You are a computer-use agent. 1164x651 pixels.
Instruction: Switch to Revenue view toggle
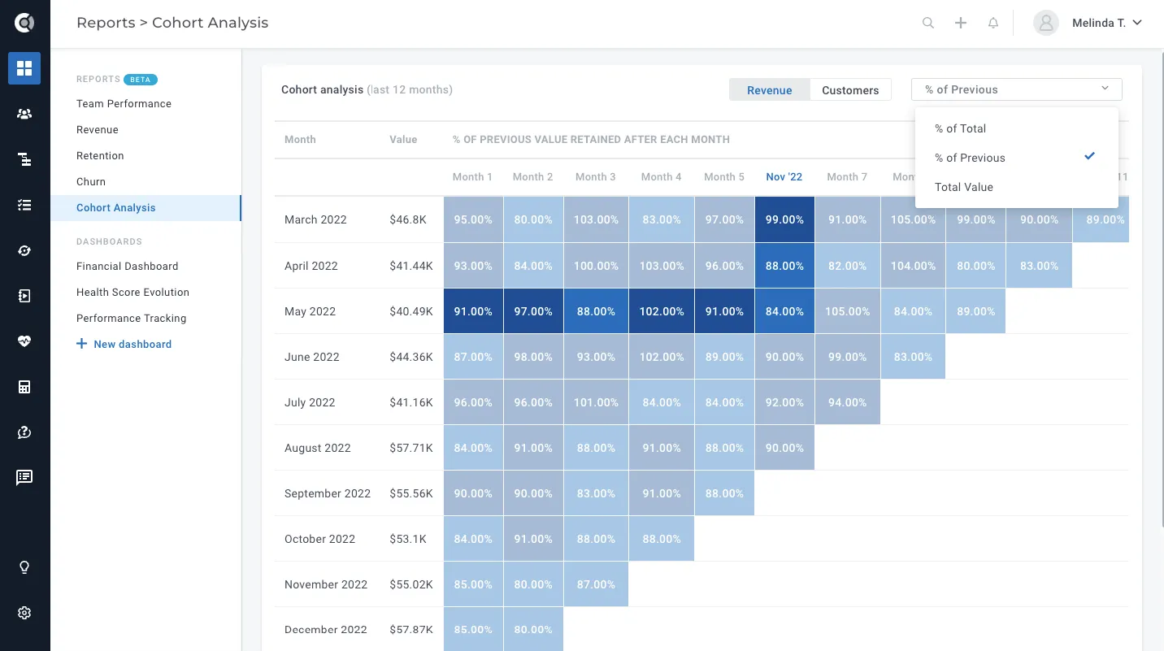pyautogui.click(x=769, y=90)
